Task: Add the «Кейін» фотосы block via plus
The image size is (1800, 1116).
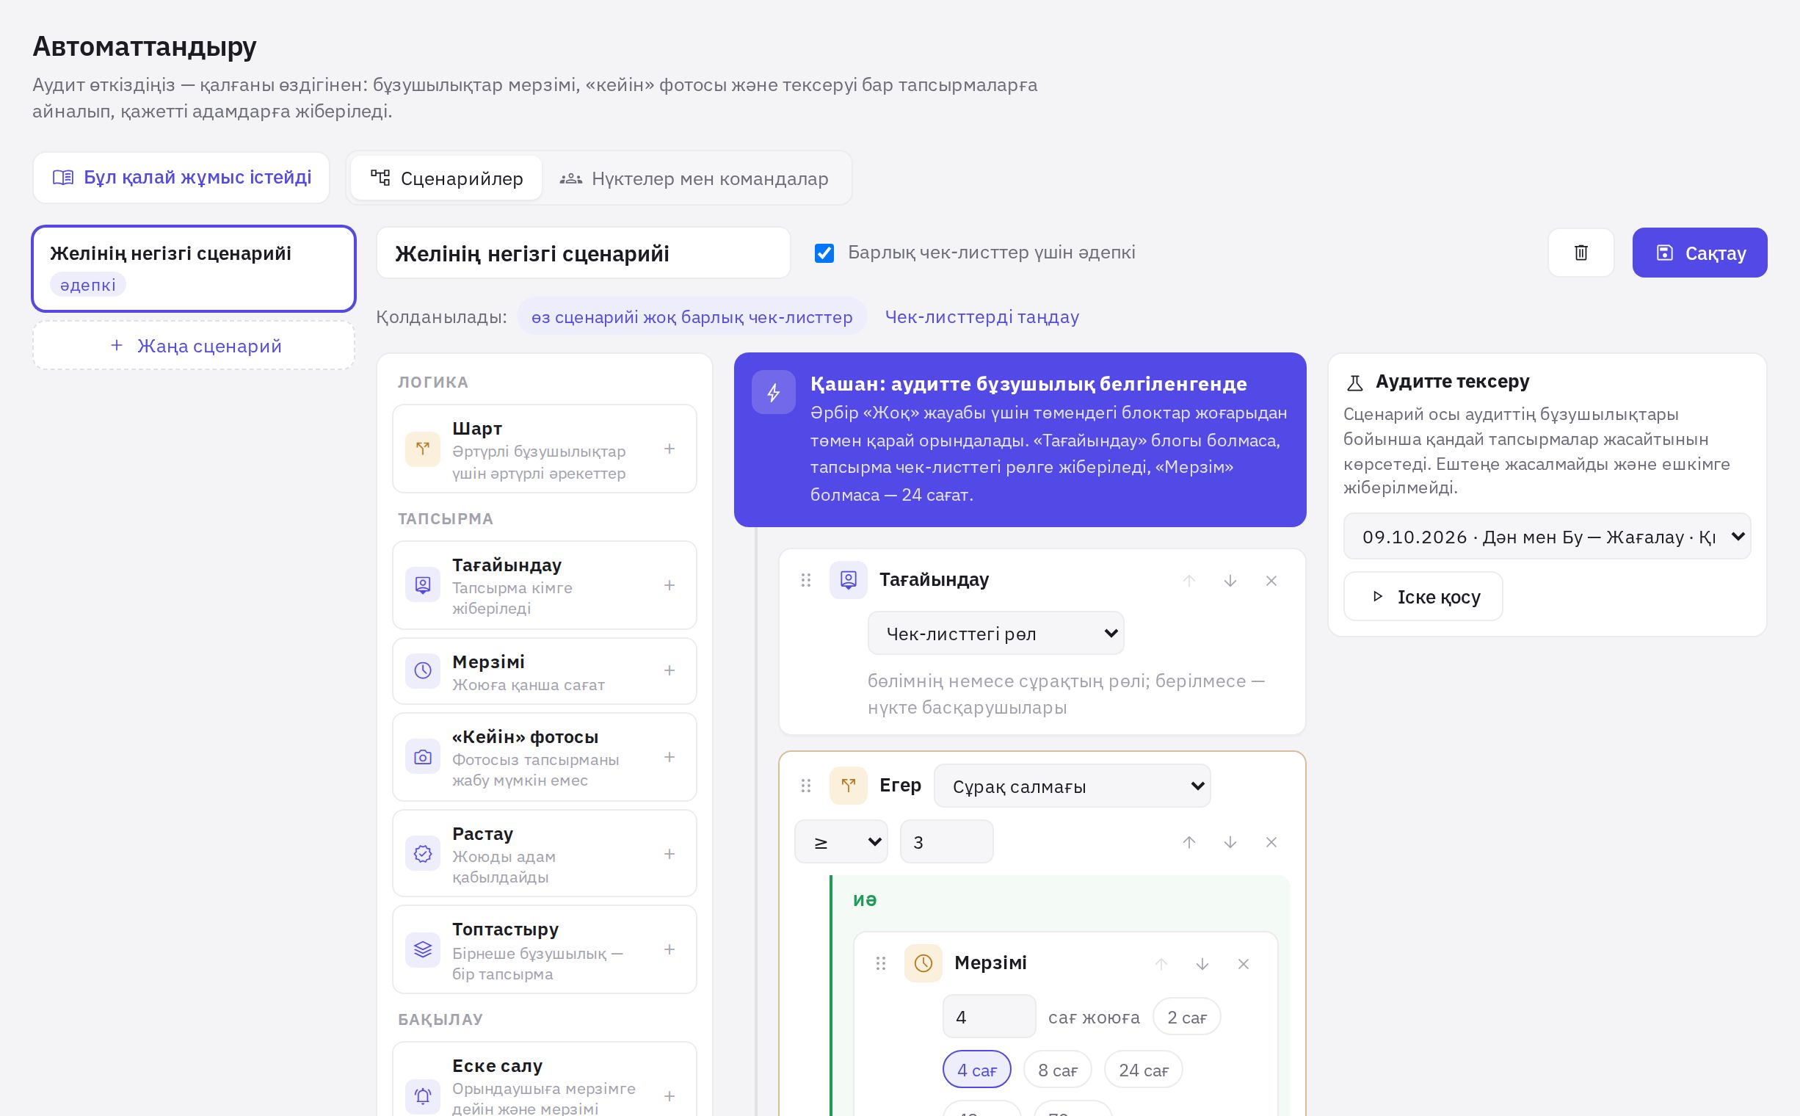Action: pyautogui.click(x=669, y=757)
